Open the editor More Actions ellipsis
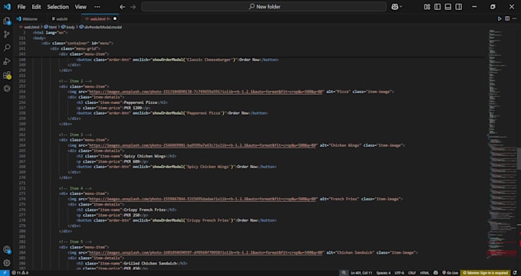Viewport: 521px width, 276px height. click(x=514, y=18)
